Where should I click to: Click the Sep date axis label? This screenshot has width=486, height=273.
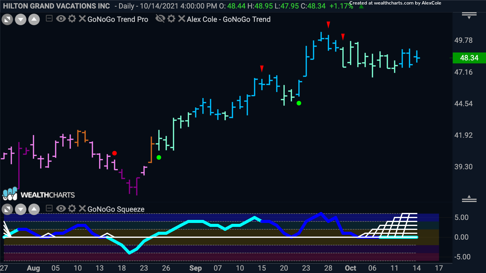click(196, 268)
